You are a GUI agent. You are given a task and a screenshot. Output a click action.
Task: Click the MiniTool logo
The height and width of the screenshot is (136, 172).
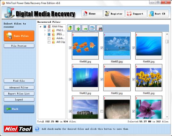(x=18, y=129)
